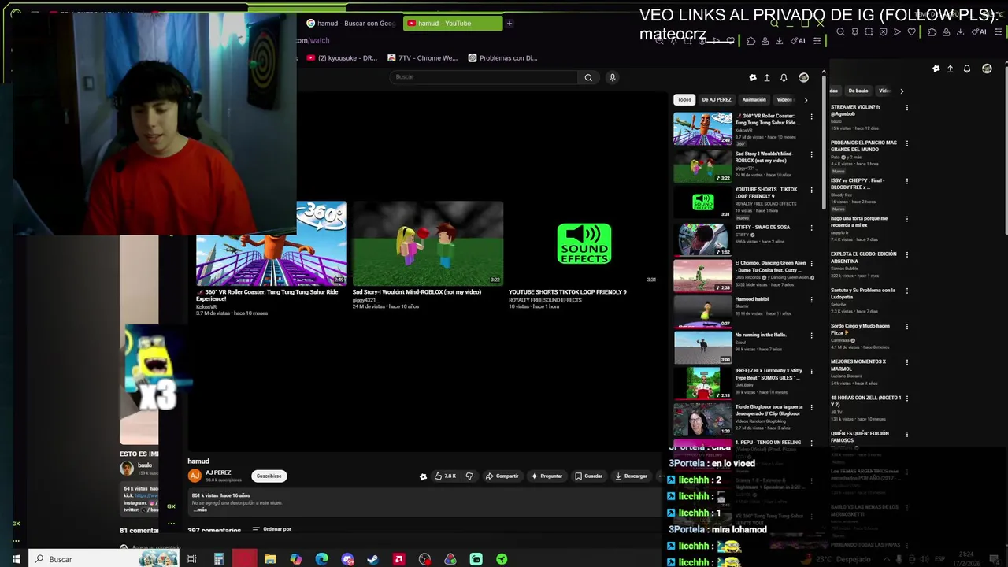Open the options menu for 360° VR Roller Coaster sidebar video
1008x567 pixels.
click(812, 117)
